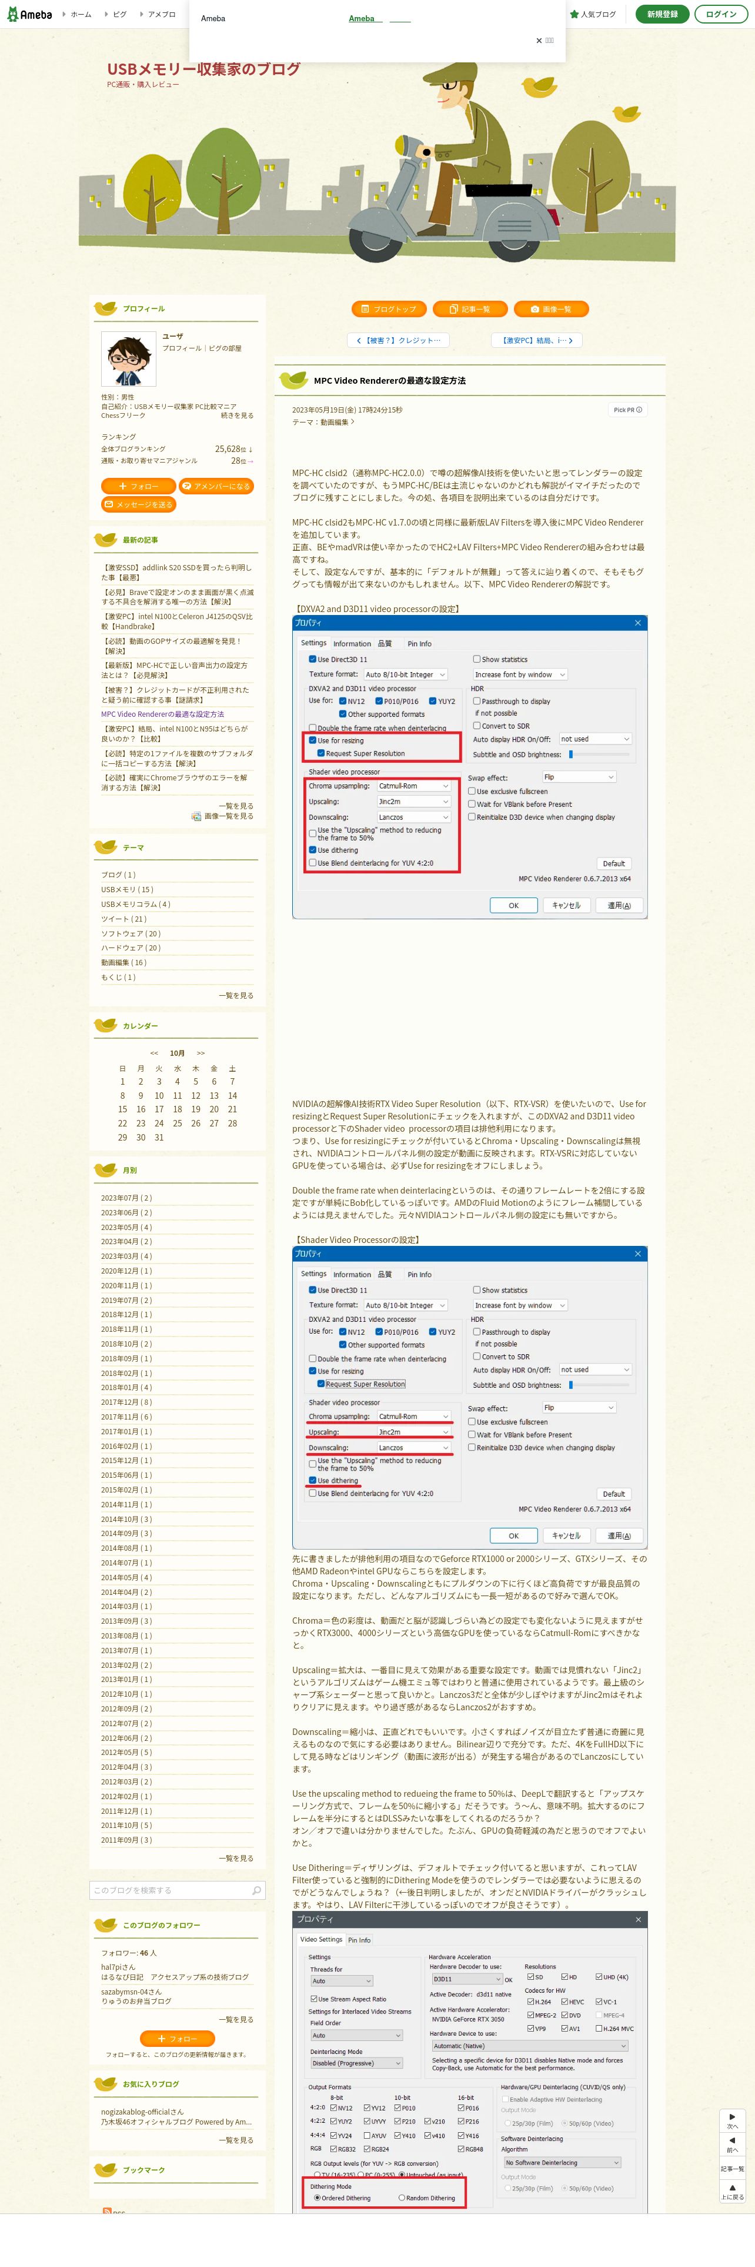Toggle the UHD (4K) resolution checkbox
755x2267 pixels.
(x=599, y=1977)
